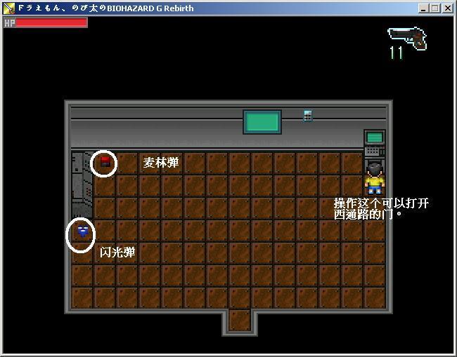457x357 pixels.
Task: Click the red HP health bar
Action: tap(51, 22)
